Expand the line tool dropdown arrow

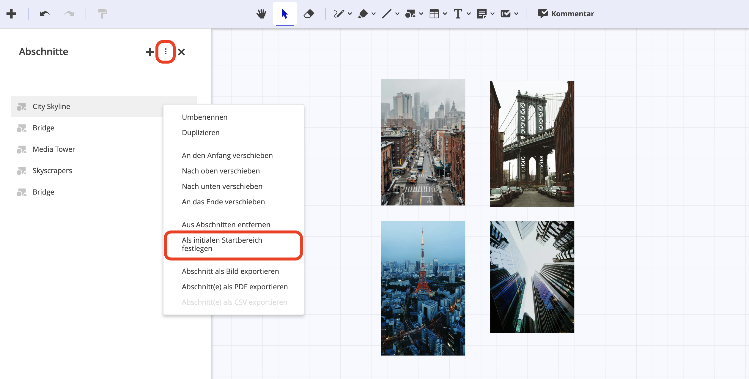click(x=397, y=14)
